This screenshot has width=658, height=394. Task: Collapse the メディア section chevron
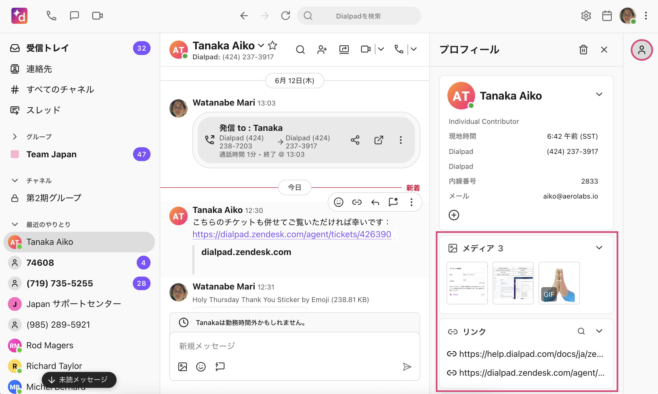pyautogui.click(x=599, y=248)
